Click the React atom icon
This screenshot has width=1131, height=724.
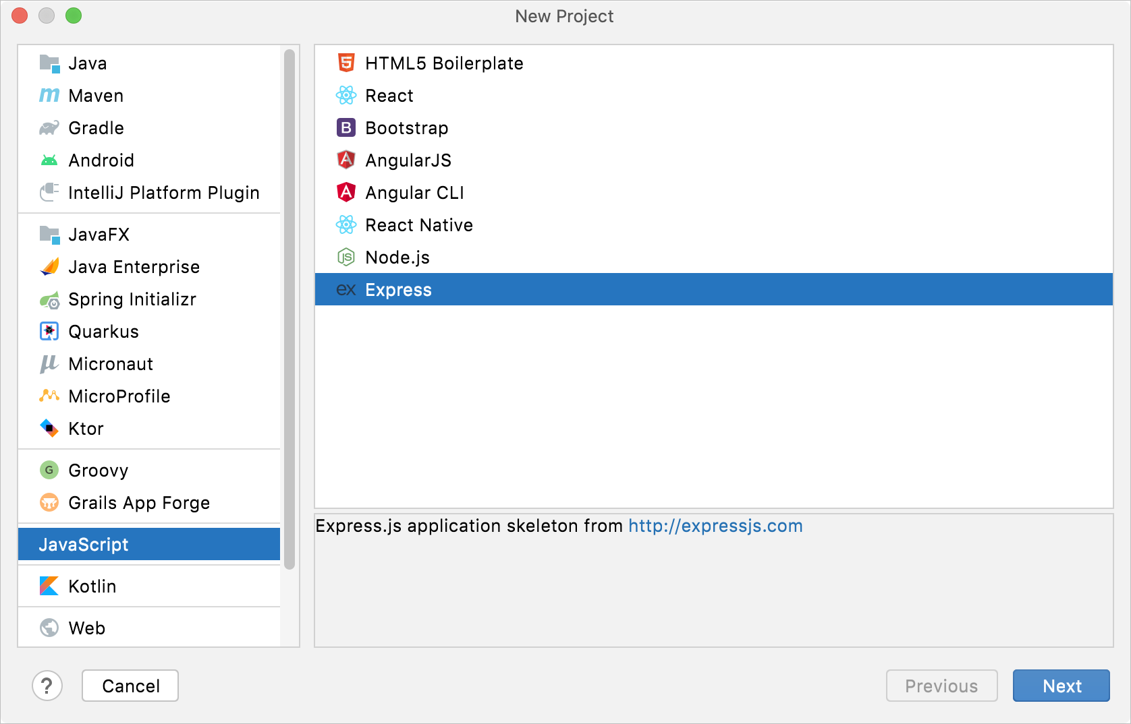pos(346,96)
